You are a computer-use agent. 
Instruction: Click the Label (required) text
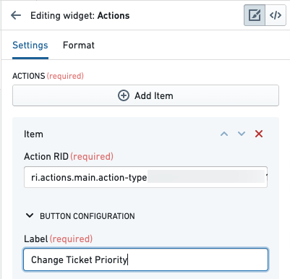[59, 239]
